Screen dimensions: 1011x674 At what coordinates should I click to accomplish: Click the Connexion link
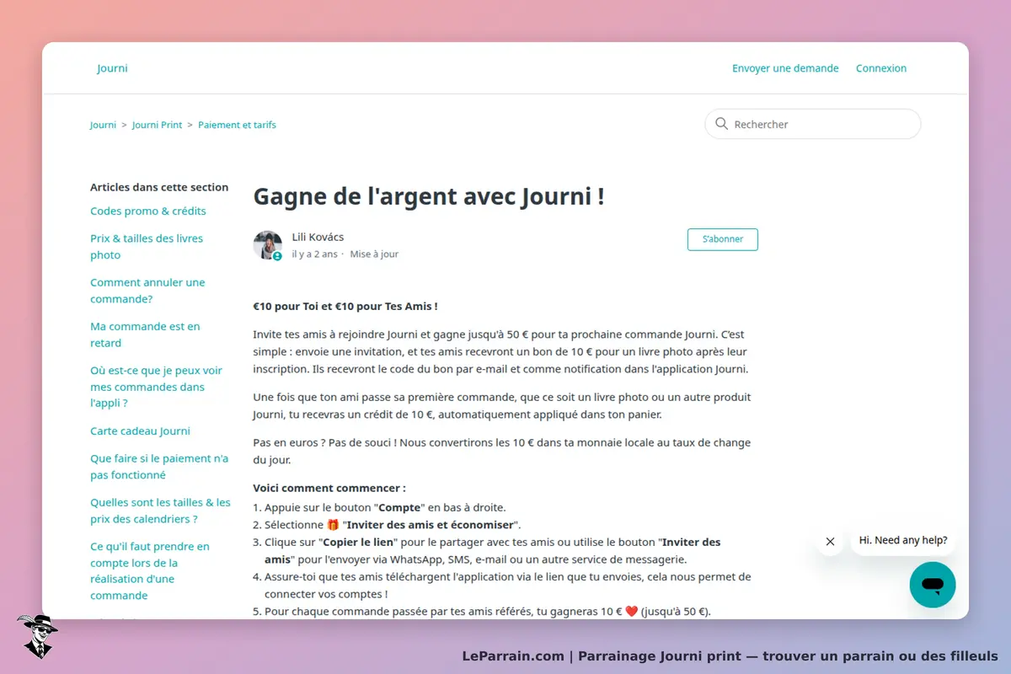(x=881, y=68)
